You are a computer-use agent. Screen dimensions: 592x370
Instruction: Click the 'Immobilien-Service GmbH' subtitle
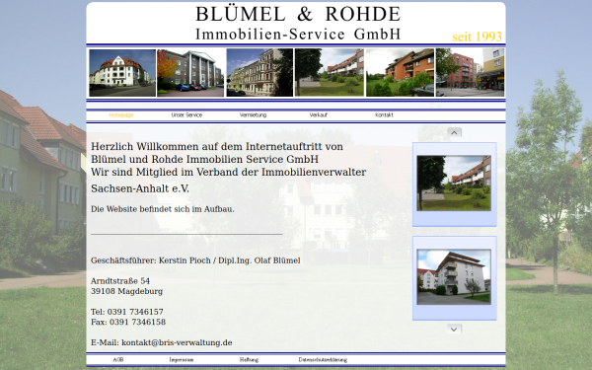tap(298, 34)
